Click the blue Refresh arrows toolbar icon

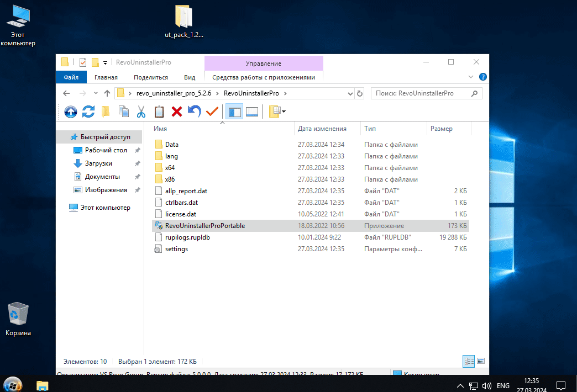pos(88,112)
